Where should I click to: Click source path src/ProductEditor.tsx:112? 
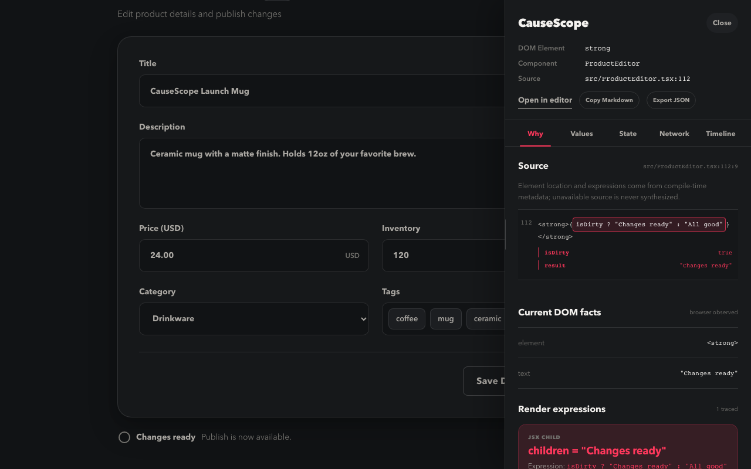[637, 79]
